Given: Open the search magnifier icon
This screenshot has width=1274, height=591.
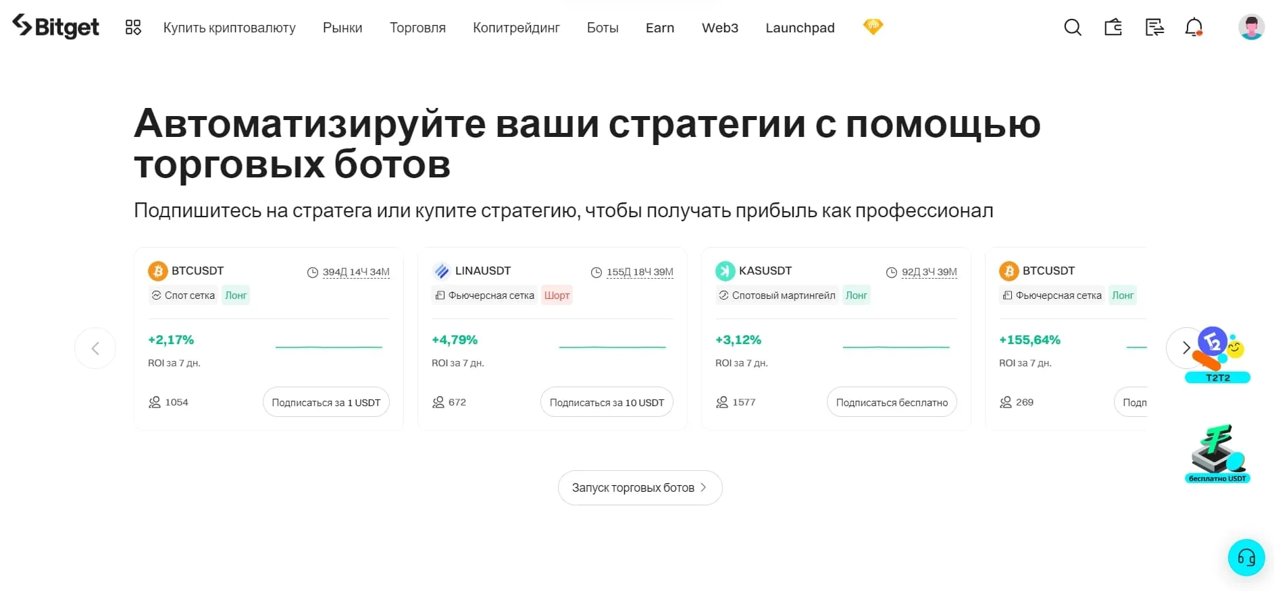Looking at the screenshot, I should [x=1073, y=28].
